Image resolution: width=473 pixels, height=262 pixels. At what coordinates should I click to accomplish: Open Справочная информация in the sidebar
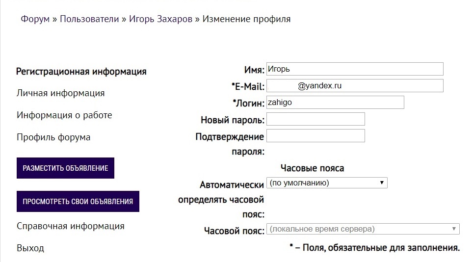(70, 226)
